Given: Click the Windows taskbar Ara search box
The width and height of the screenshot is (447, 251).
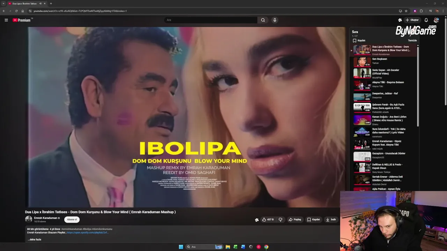Looking at the screenshot, I should [x=204, y=247].
